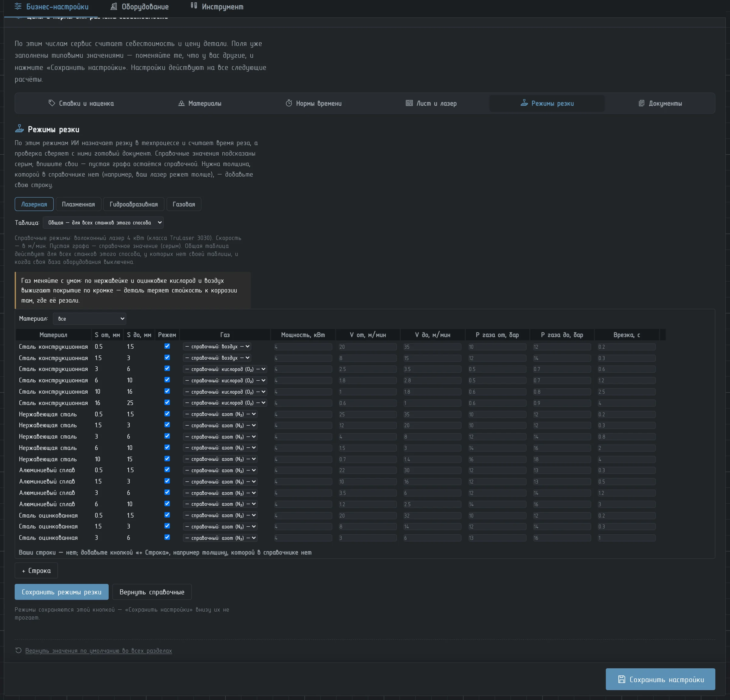This screenshot has height=700, width=730.
Task: Open gas dropdown for Сталь конструкционная 6–10
Action: point(225,380)
